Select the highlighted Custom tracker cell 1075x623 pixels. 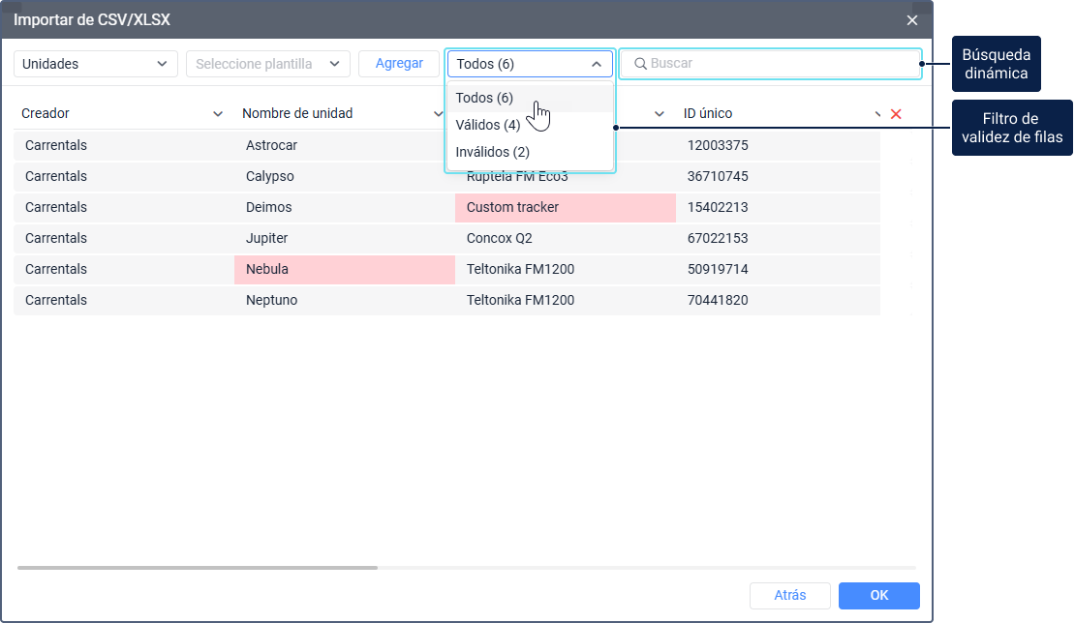tap(566, 207)
